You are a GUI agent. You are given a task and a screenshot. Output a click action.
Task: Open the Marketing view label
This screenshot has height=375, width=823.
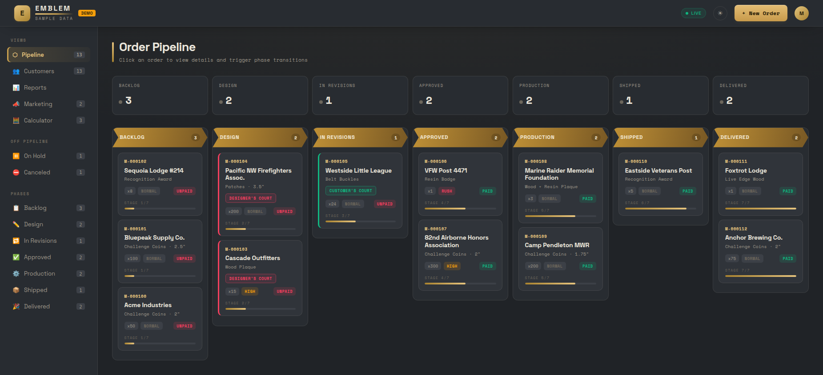(x=38, y=104)
